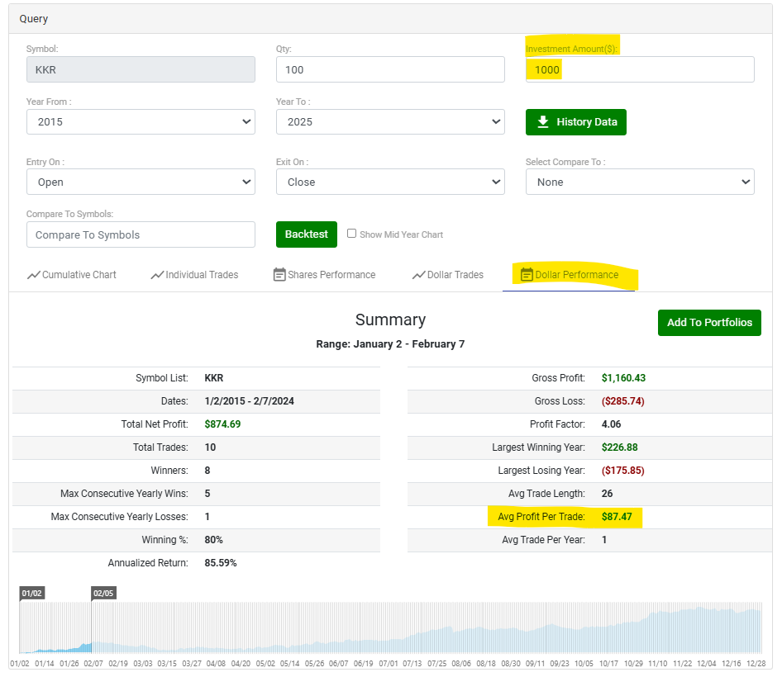Click the 07/01 date label on timeline

pyautogui.click(x=388, y=664)
